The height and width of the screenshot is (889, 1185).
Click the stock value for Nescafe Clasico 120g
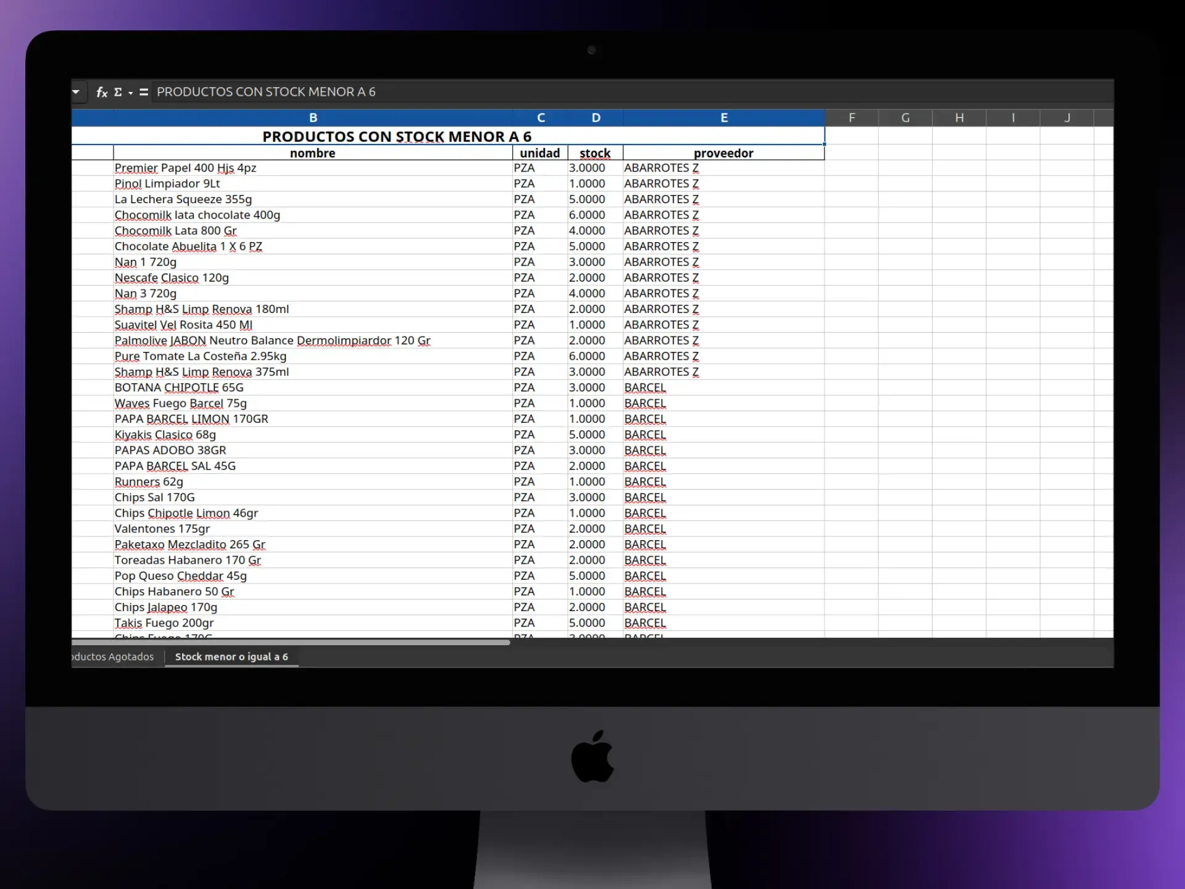pos(596,278)
